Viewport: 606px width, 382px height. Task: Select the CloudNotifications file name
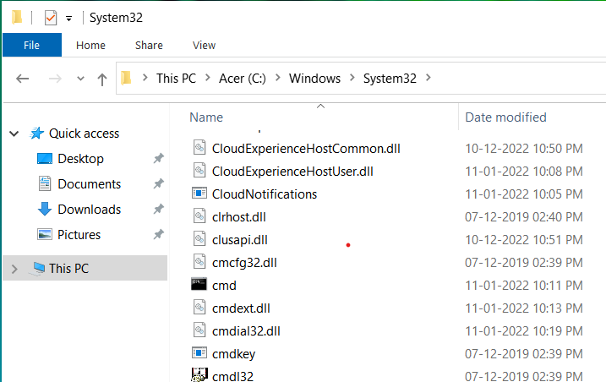(x=265, y=194)
